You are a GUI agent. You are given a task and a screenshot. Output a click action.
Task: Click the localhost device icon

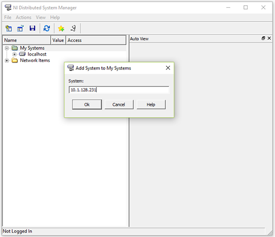coord(22,54)
